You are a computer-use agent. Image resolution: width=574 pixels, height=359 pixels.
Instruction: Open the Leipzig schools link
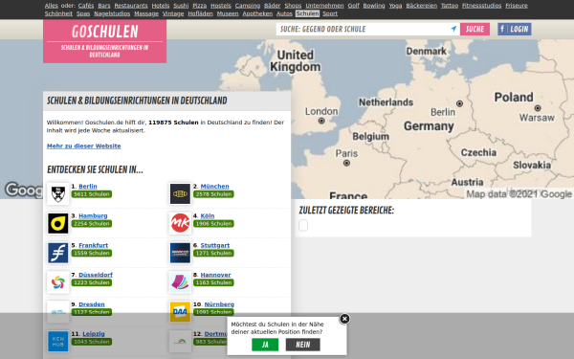pos(94,334)
